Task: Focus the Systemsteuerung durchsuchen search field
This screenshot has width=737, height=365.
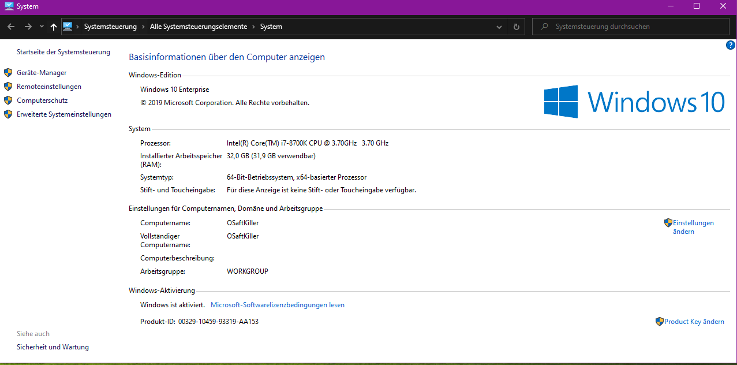Action: pyautogui.click(x=631, y=27)
